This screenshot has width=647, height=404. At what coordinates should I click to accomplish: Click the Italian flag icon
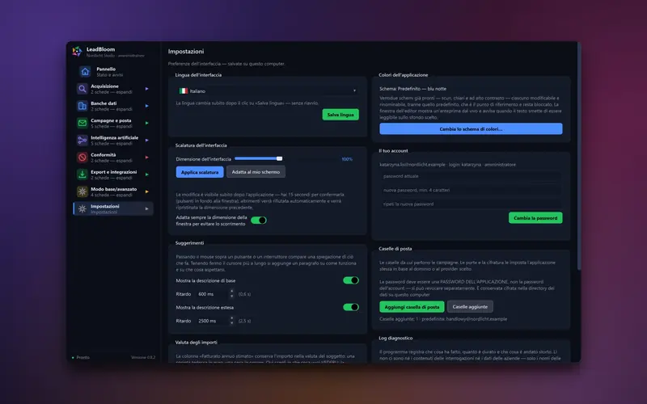tap(184, 91)
